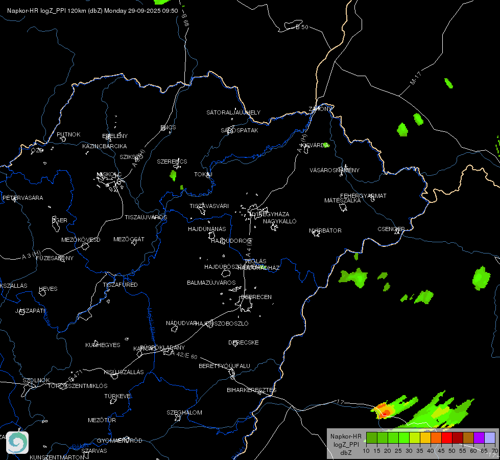Click the BERETTYÓÚJFALU town label
The image size is (500, 460).
click(225, 366)
